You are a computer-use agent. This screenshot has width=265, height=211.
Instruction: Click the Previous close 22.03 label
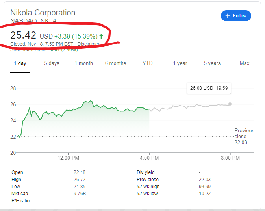pyautogui.click(x=244, y=136)
